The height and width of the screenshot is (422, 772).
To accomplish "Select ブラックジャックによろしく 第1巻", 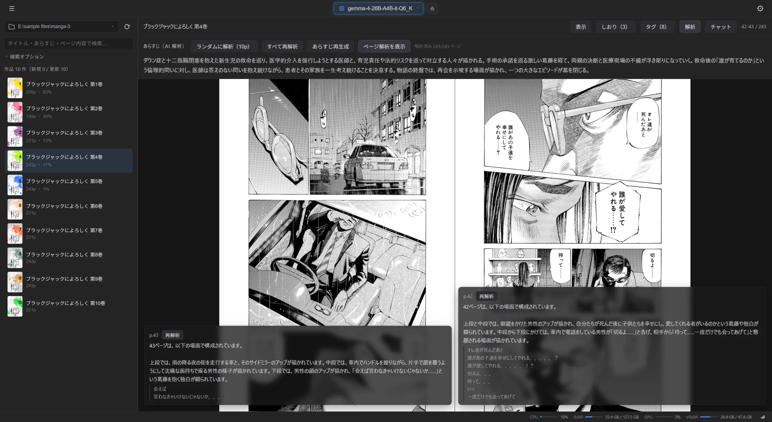I will click(x=69, y=88).
